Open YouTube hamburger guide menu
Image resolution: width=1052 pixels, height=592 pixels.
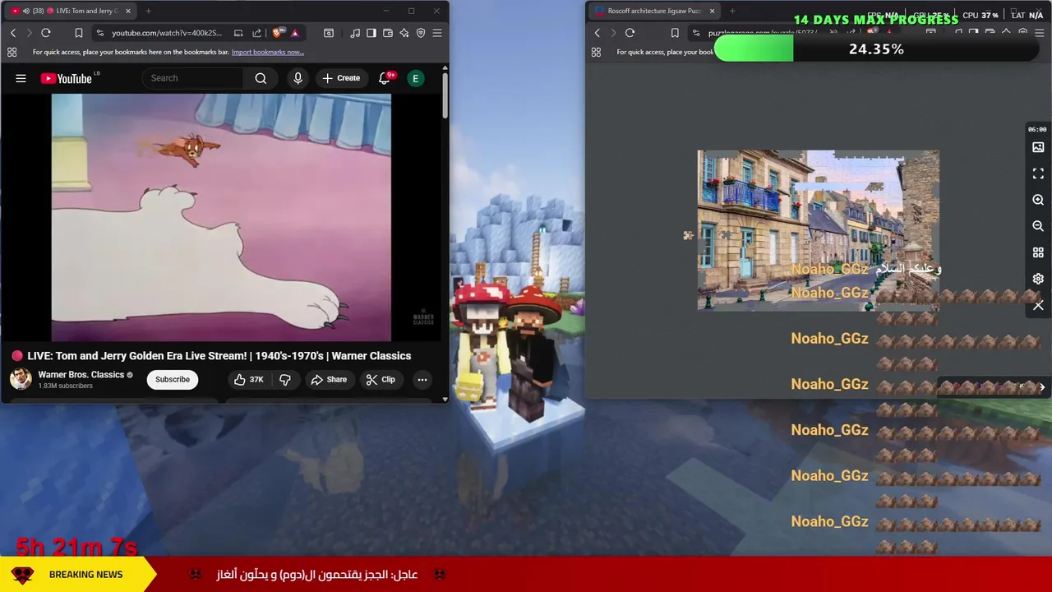click(21, 78)
